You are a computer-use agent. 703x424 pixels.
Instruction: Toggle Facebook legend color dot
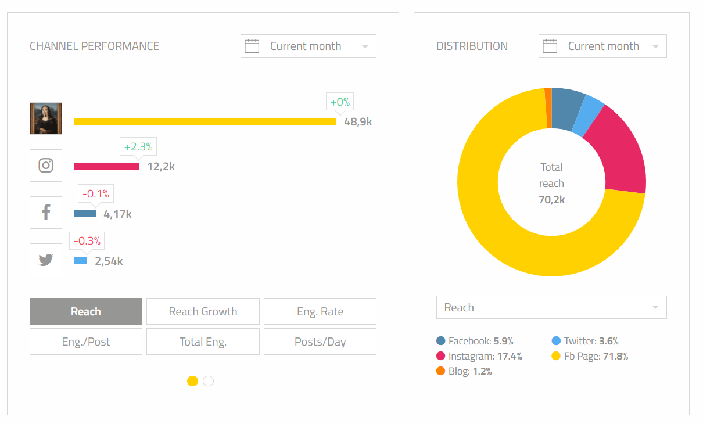(x=441, y=341)
